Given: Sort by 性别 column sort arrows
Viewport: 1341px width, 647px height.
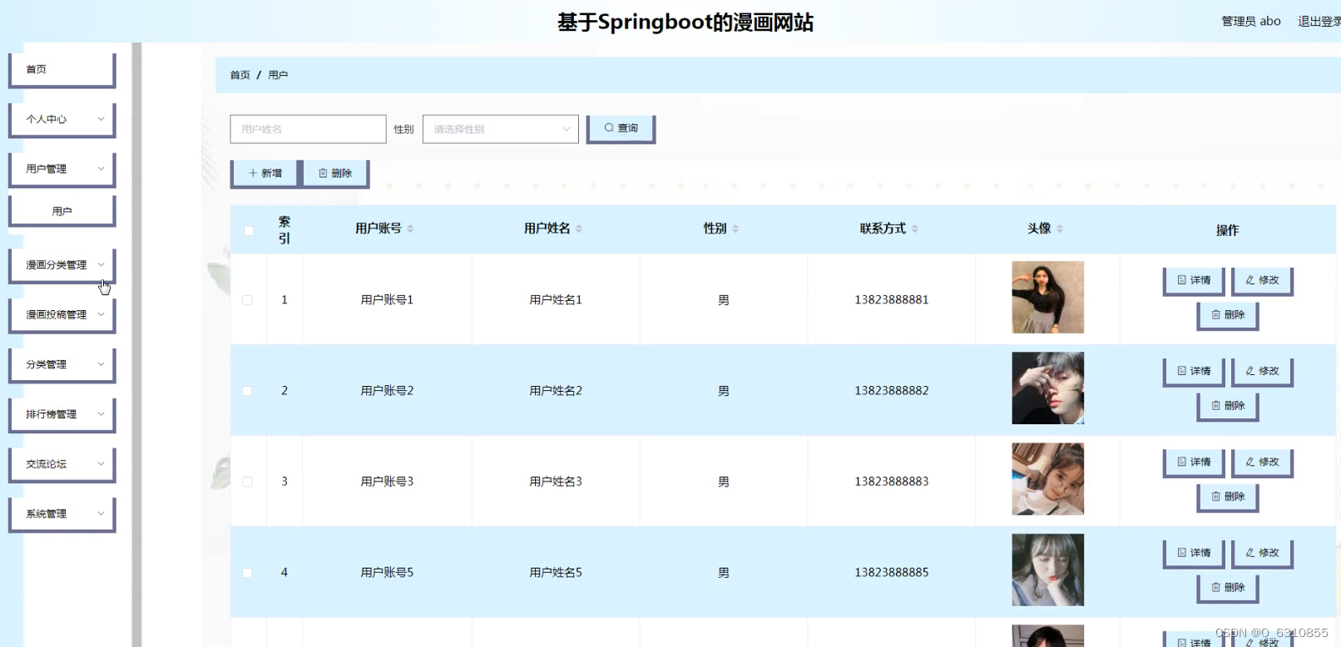Looking at the screenshot, I should 735,229.
